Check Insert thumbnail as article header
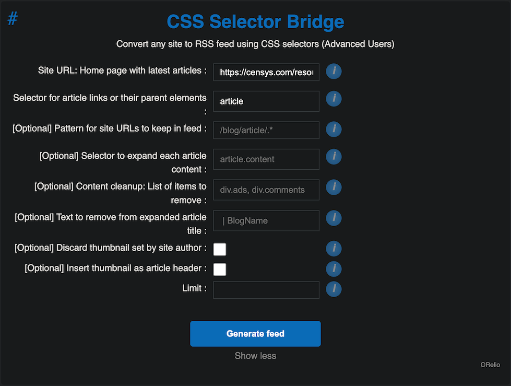Image resolution: width=511 pixels, height=386 pixels. coord(220,269)
